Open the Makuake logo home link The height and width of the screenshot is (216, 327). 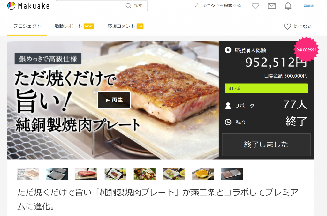[x=28, y=6]
